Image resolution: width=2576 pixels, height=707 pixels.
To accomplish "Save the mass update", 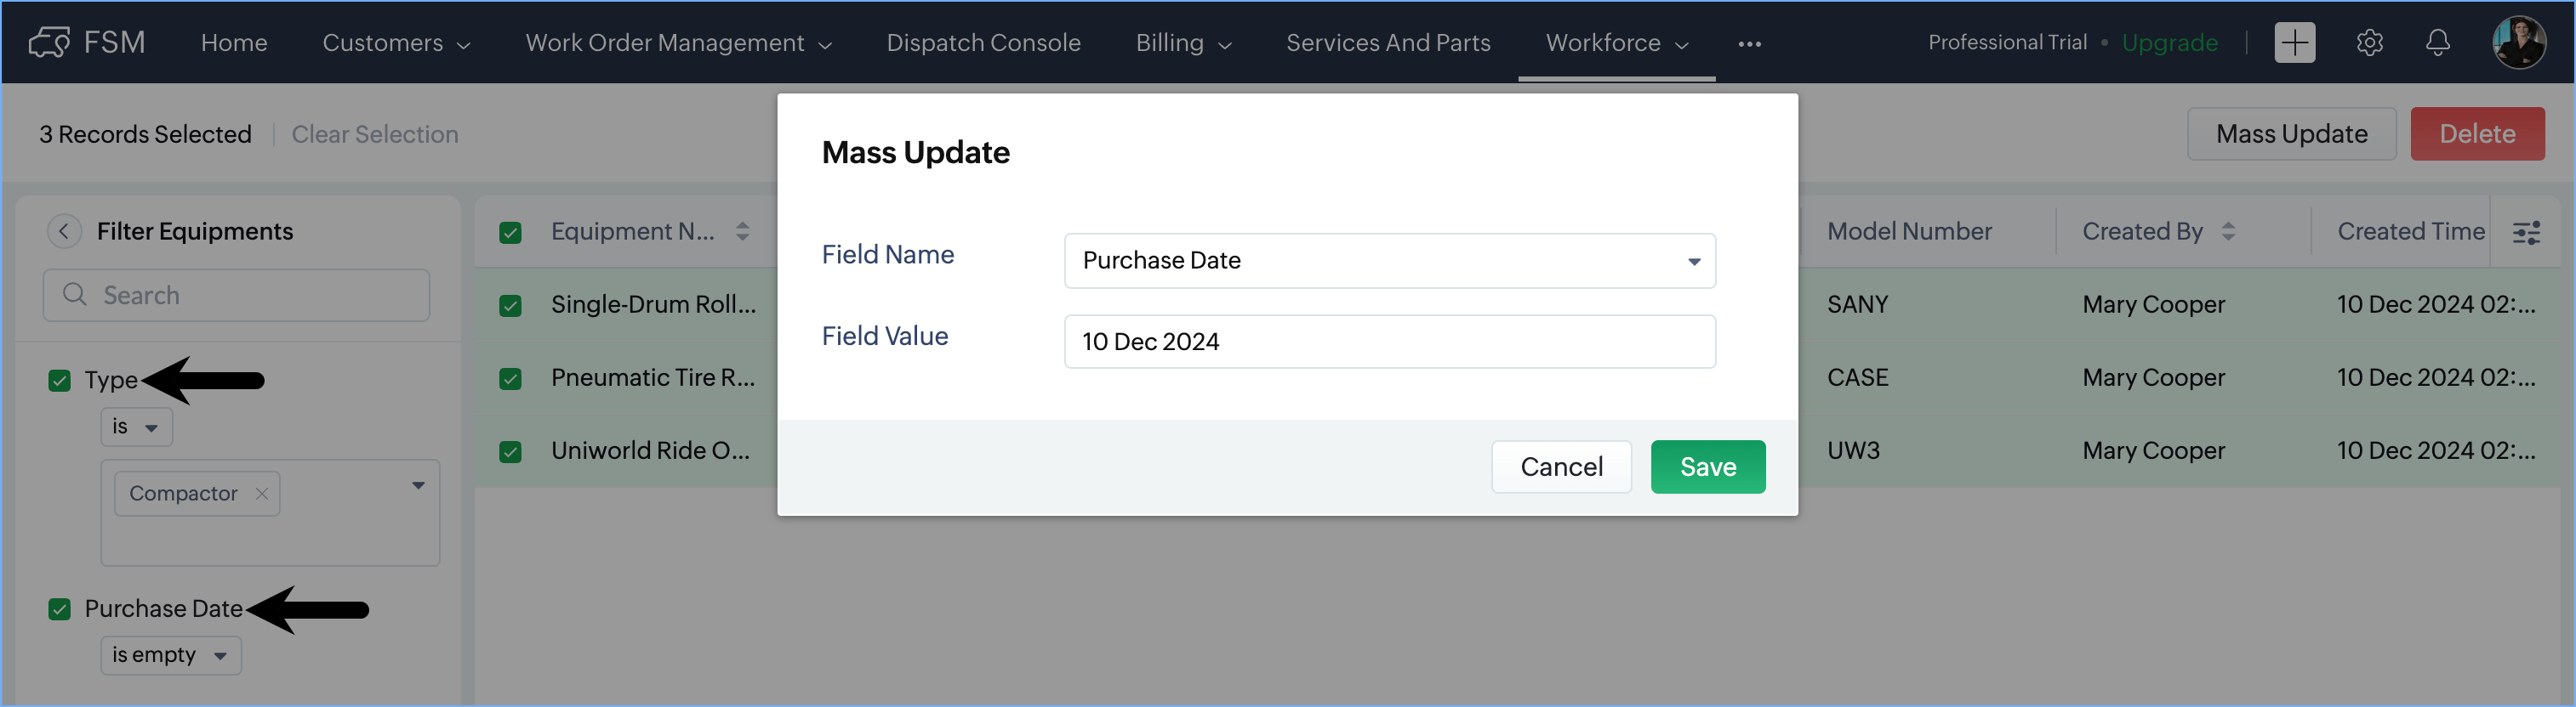I will [1707, 467].
